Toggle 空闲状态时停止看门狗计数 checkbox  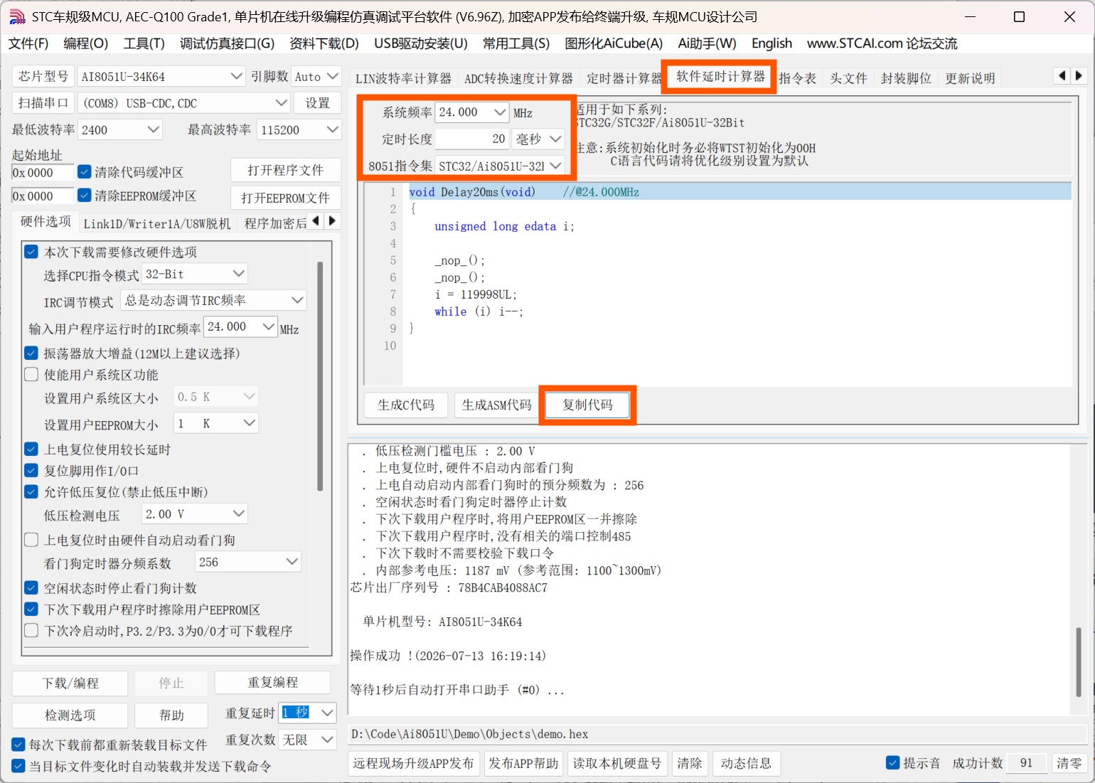click(x=31, y=587)
